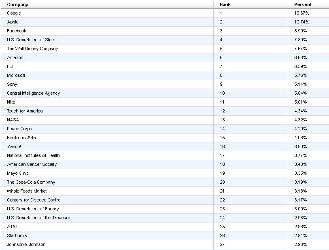Image resolution: width=329 pixels, height=250 pixels.
Task: Select National Institutes of Health
Action: (33, 155)
